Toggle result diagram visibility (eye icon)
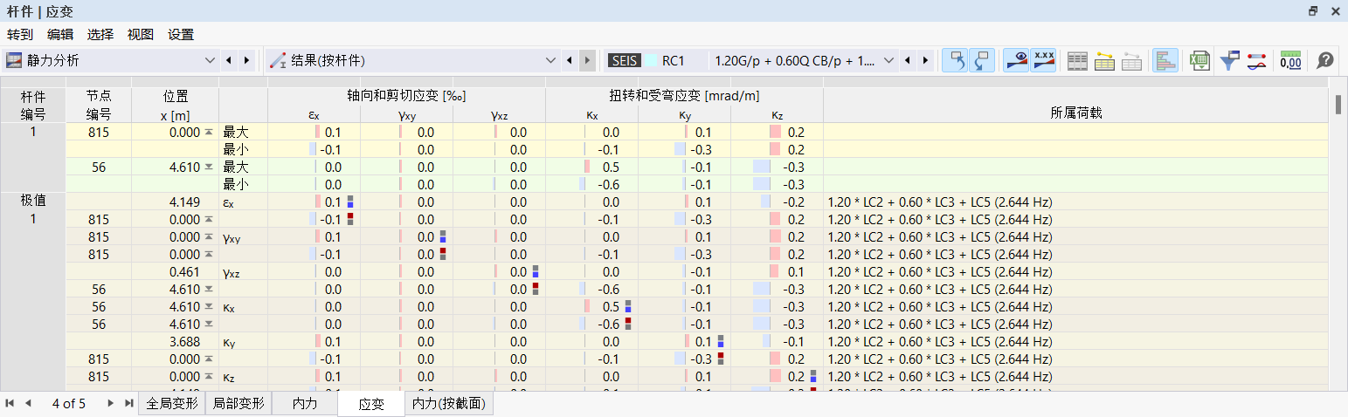 tap(1015, 60)
